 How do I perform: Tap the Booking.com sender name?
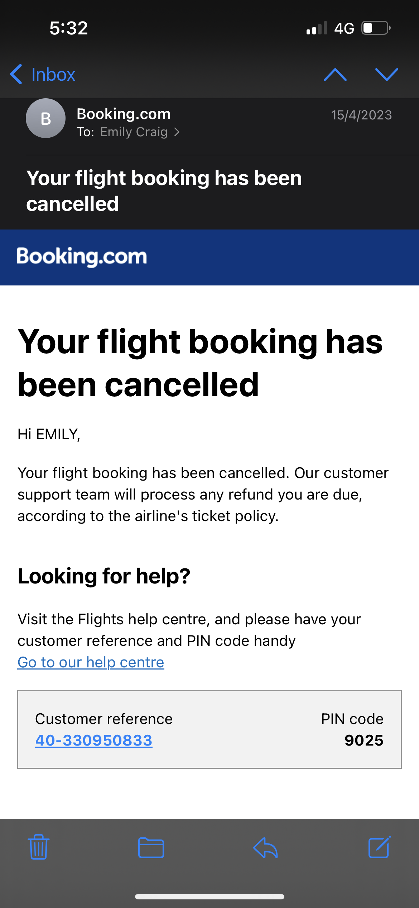(124, 114)
